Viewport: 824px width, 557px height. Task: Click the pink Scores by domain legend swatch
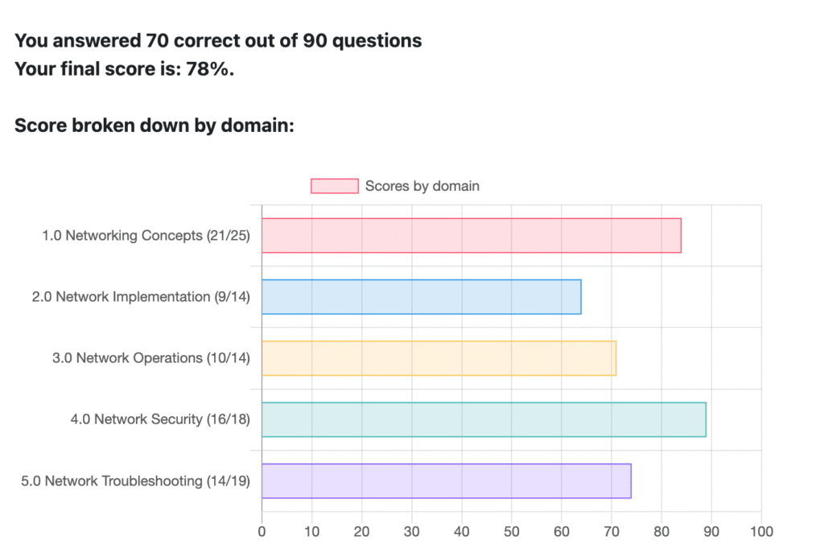[334, 186]
